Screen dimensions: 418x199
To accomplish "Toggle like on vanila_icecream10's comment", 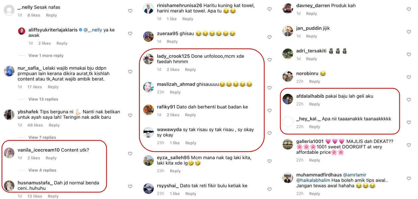I will (130, 154).
